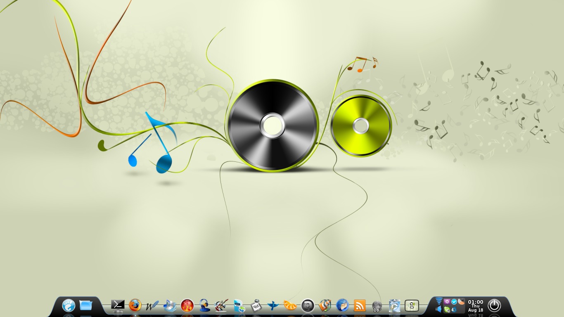Launch the terminal from the dock
The height and width of the screenshot is (317, 564).
coord(118,305)
